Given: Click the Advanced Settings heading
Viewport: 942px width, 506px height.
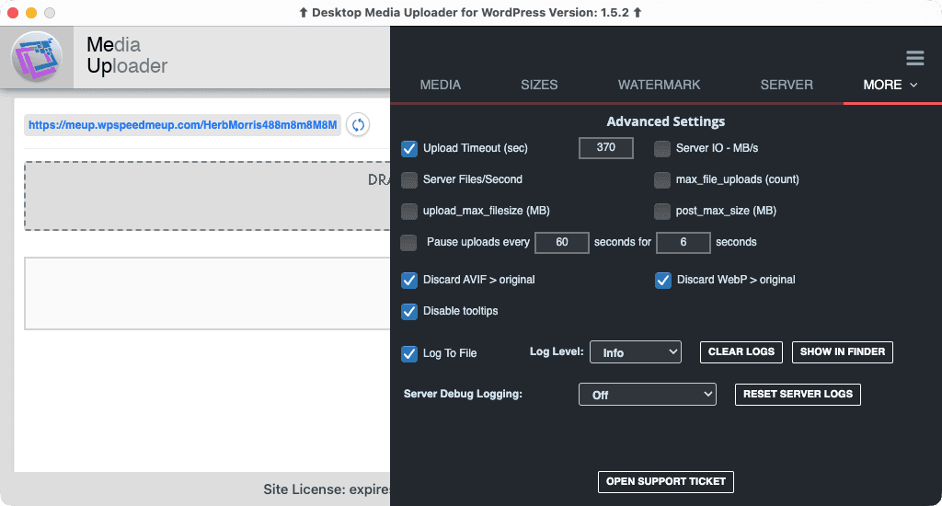Looking at the screenshot, I should point(666,121).
